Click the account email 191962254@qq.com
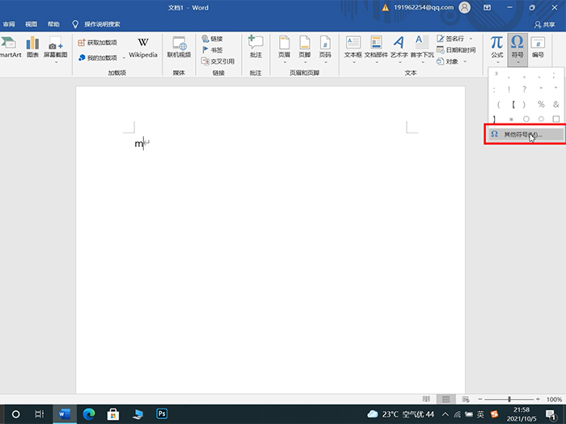Viewport: 566px width, 424px height. (x=424, y=7)
